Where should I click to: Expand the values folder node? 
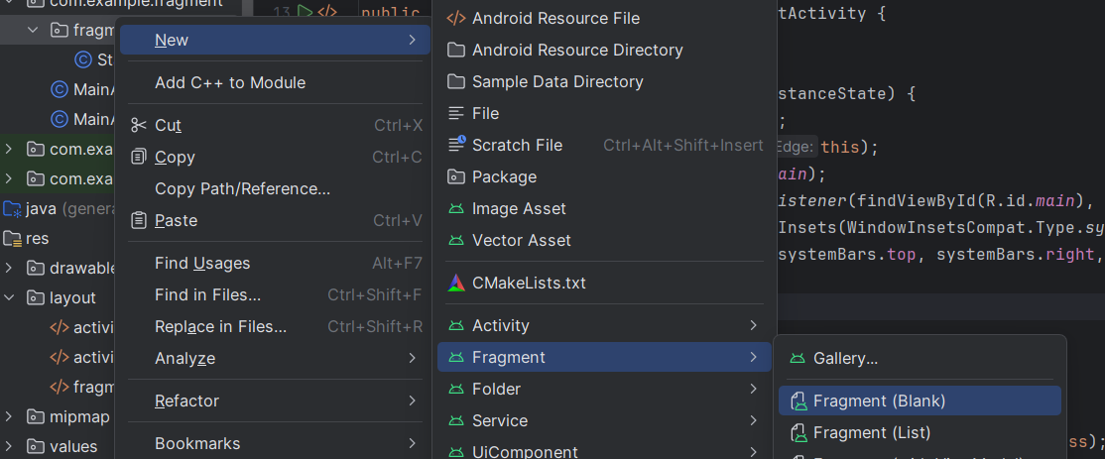point(9,446)
